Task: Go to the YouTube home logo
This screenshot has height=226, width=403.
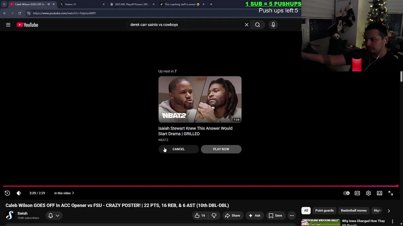Action: pos(27,25)
